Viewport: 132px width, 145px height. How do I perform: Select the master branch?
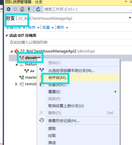click(x=31, y=78)
